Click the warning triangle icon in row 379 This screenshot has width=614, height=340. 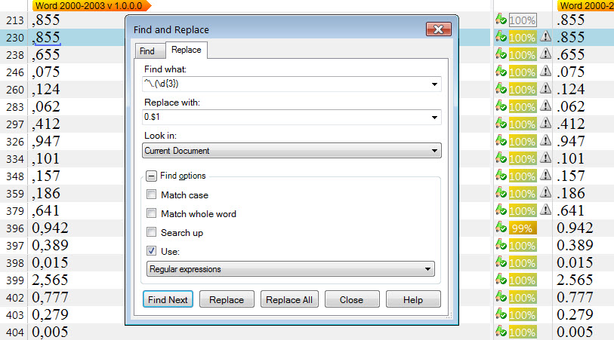point(547,210)
